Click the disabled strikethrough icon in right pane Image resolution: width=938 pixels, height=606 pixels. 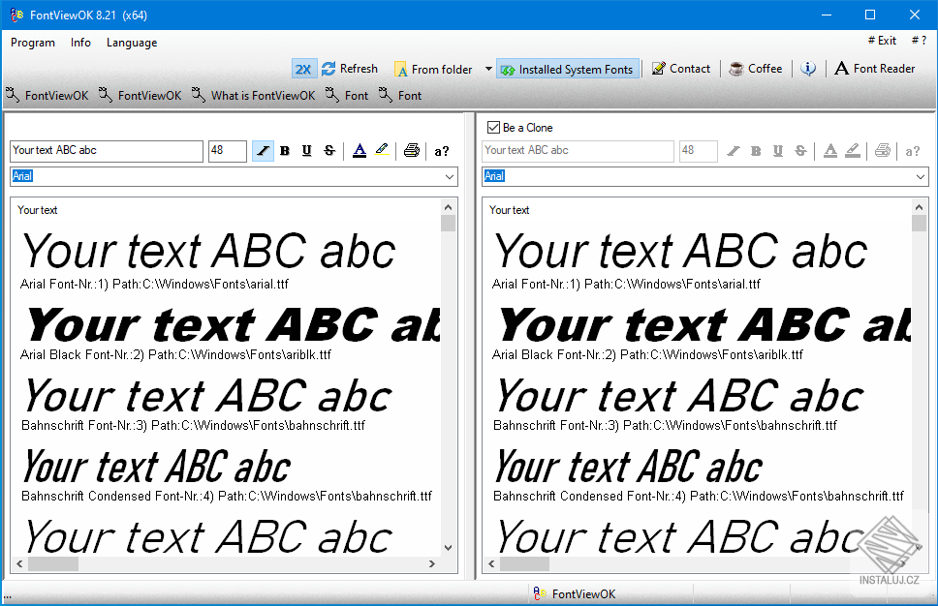click(800, 151)
